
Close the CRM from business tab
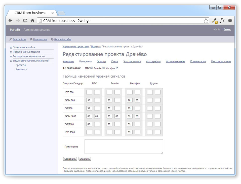[x=53, y=13]
